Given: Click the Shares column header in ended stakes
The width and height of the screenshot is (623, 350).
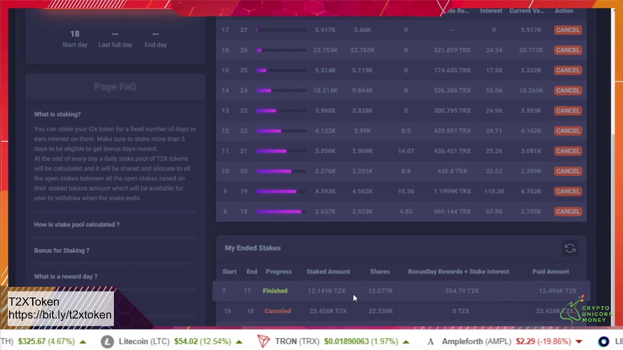Looking at the screenshot, I should (380, 272).
